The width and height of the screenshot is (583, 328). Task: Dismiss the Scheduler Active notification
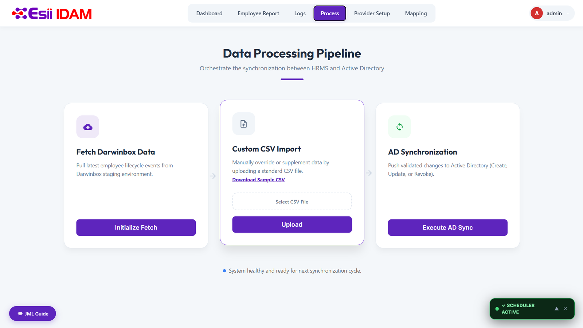(566, 309)
